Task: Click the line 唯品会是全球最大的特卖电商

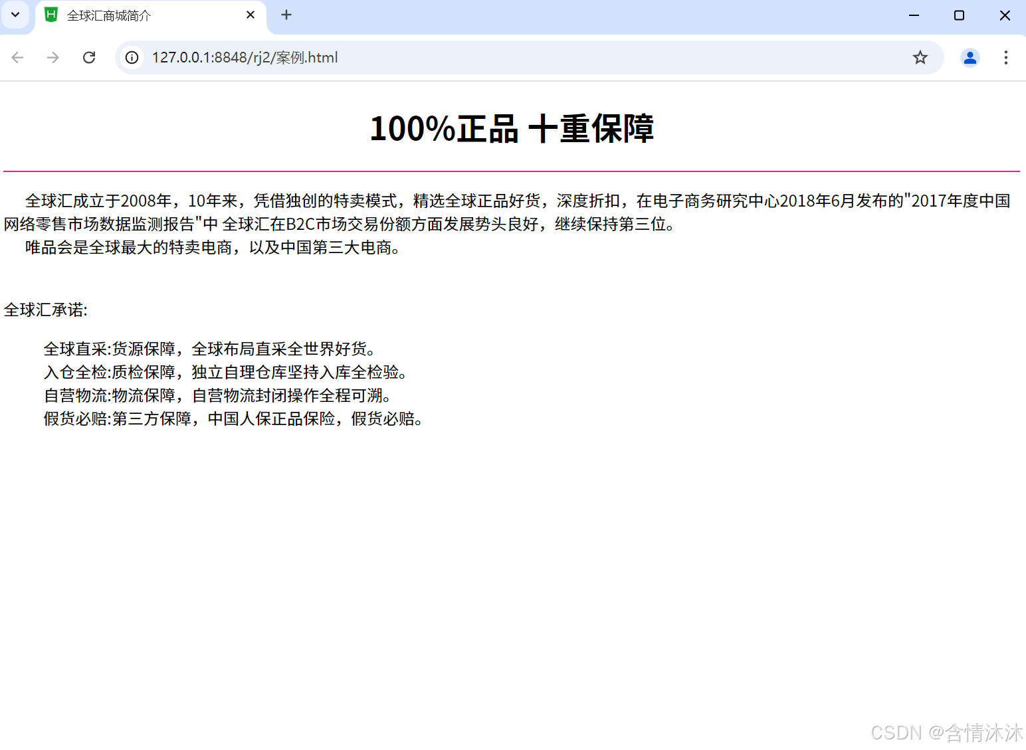Action: 213,248
